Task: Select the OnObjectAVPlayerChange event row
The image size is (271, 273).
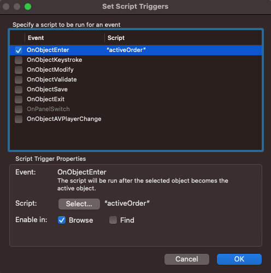Action: pos(135,119)
